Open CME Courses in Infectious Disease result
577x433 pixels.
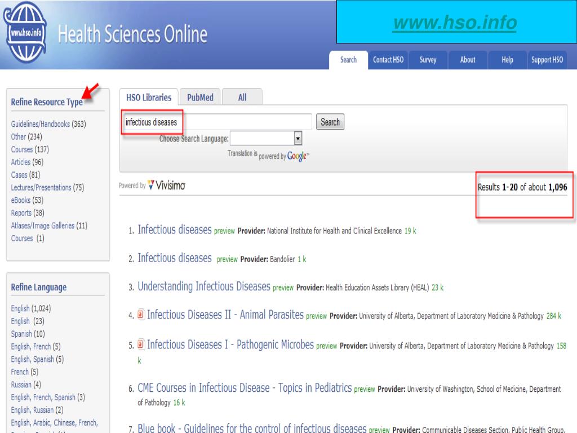point(245,388)
